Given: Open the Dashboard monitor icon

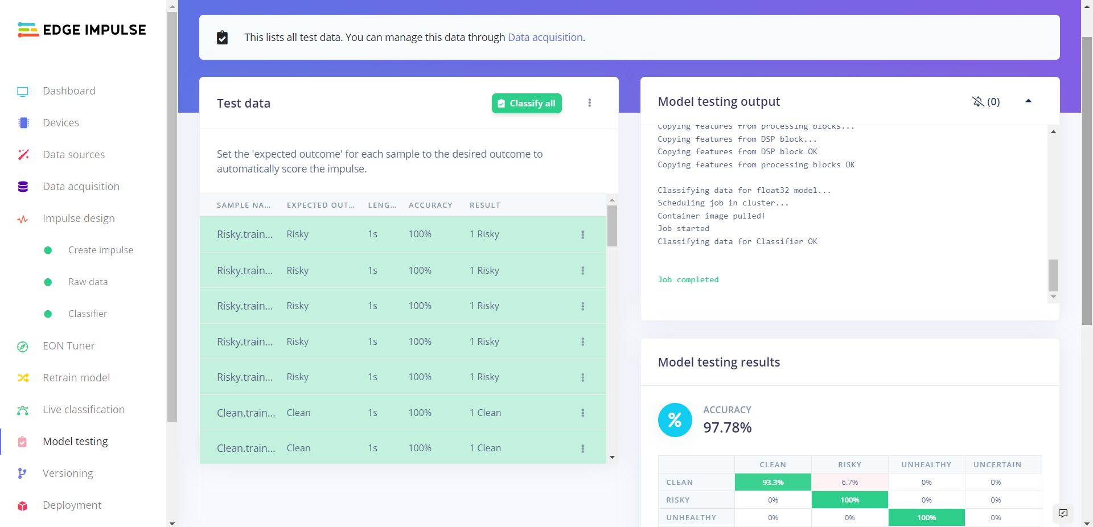Looking at the screenshot, I should (23, 91).
